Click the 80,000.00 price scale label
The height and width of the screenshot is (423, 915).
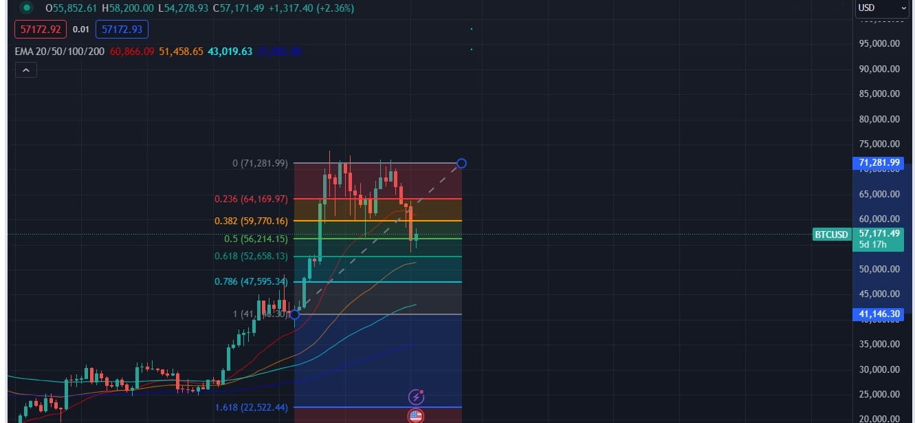[x=879, y=119]
